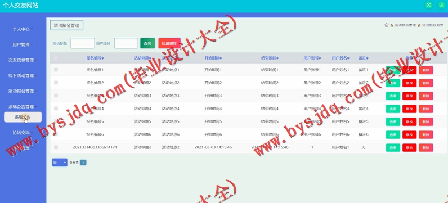
Task: Check the row 报名编号5 checkbox
Action: [x=56, y=121]
